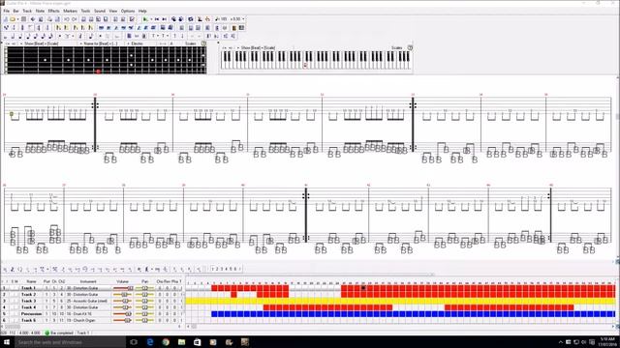
Task: Toggle the dotted note icon
Action: [x=60, y=37]
